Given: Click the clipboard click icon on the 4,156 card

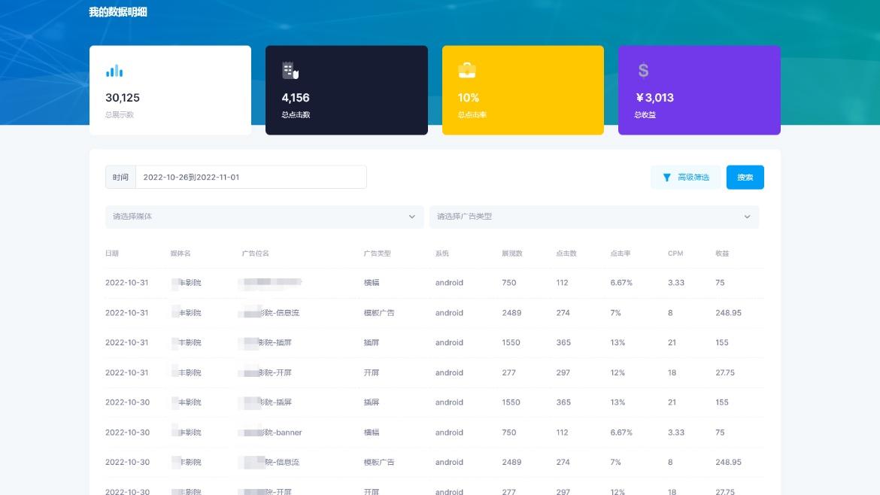Looking at the screenshot, I should coord(290,70).
